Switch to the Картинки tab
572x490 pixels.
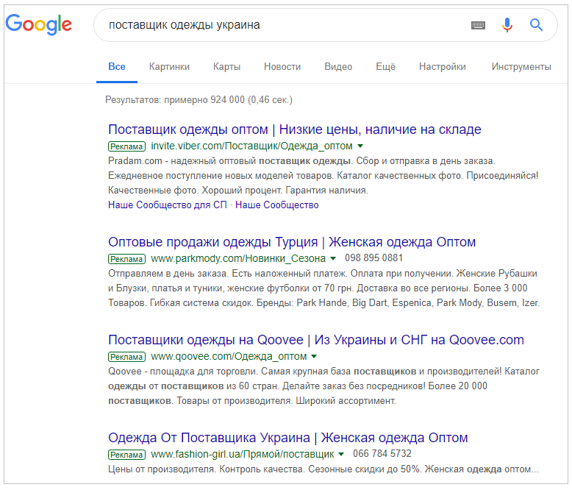[x=169, y=67]
